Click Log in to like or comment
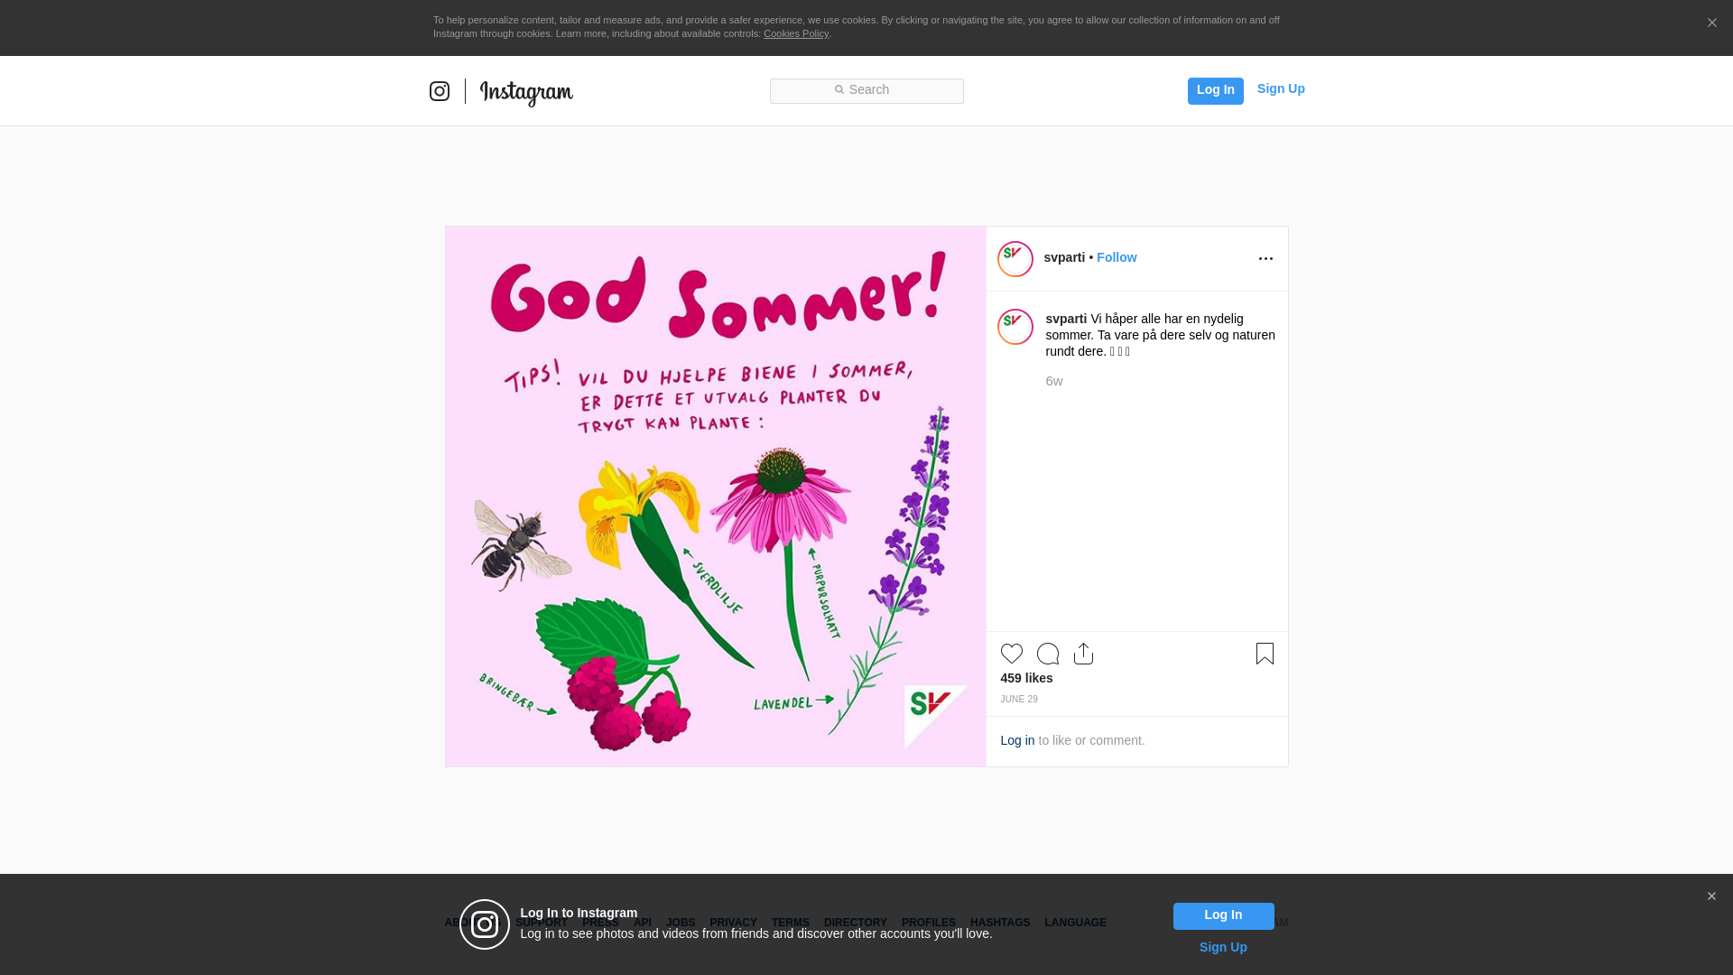Screen dimensions: 1733x975 pos(1017,740)
